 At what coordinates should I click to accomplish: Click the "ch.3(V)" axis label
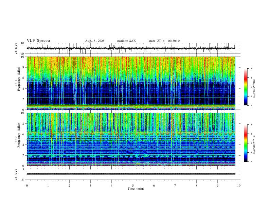(16, 174)
